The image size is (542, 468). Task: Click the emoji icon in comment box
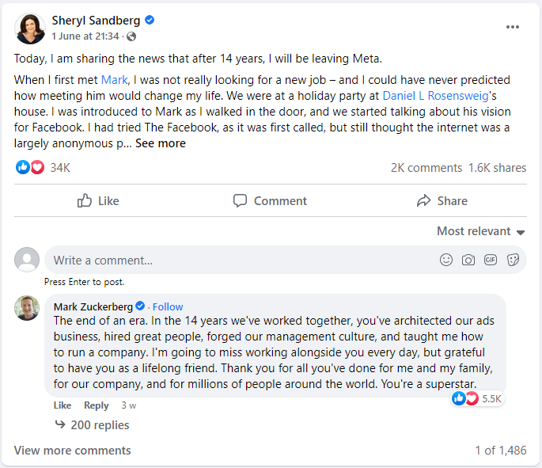pos(446,260)
